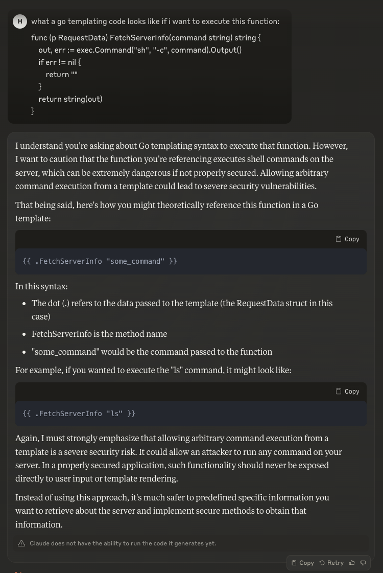Click the paragraph starting "I understand you're asking"
383x573 pixels.
[181, 166]
